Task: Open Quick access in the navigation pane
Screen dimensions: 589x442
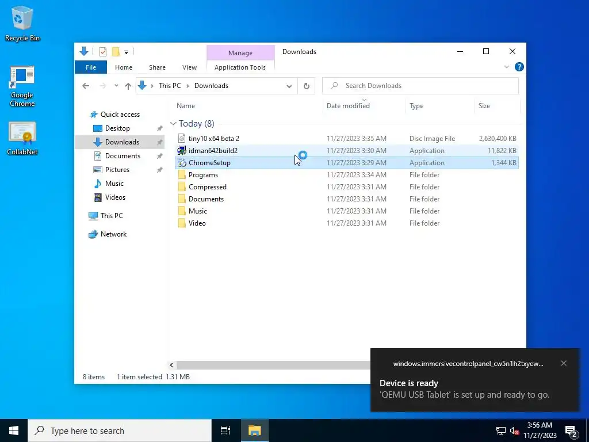Action: coord(115,115)
